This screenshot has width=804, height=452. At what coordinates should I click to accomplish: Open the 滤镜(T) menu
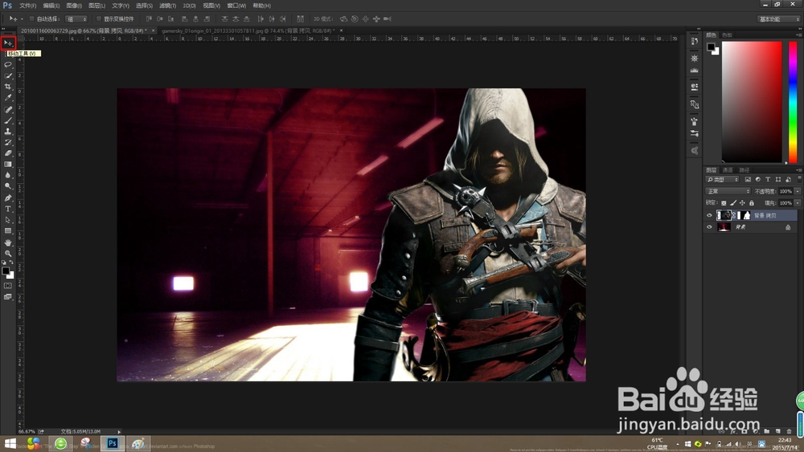(167, 6)
